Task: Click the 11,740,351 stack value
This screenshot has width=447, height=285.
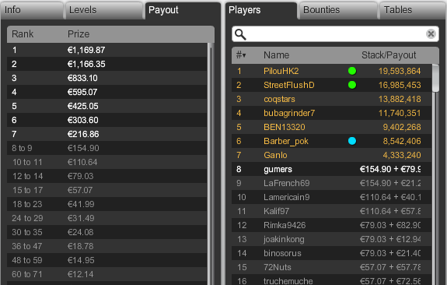Action: [400, 113]
